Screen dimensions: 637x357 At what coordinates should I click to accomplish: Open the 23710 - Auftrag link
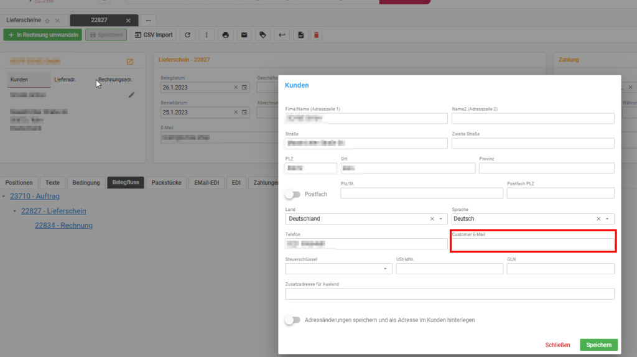35,196
